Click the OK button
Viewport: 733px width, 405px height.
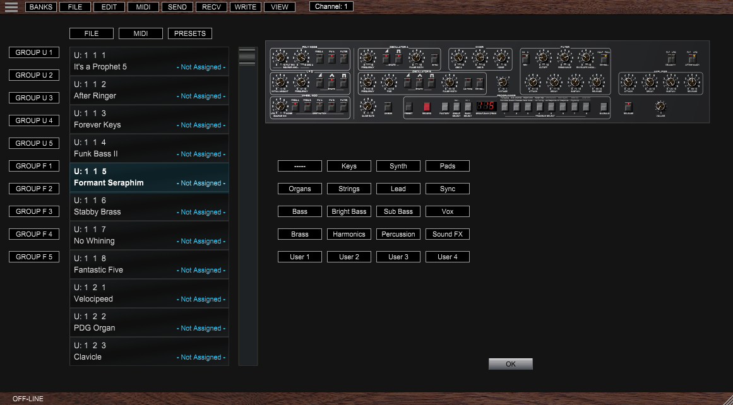pyautogui.click(x=510, y=364)
